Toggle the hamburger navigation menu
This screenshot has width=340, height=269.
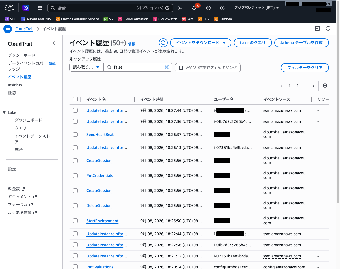pyautogui.click(x=7, y=29)
